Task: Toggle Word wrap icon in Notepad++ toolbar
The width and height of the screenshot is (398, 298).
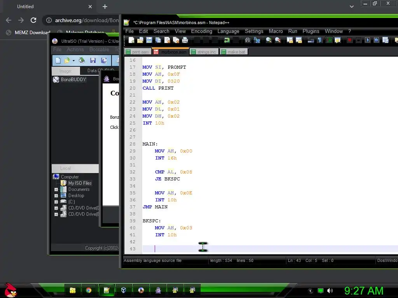Action: 311,40
